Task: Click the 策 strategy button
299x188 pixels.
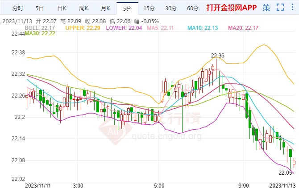Action: pyautogui.click(x=266, y=8)
